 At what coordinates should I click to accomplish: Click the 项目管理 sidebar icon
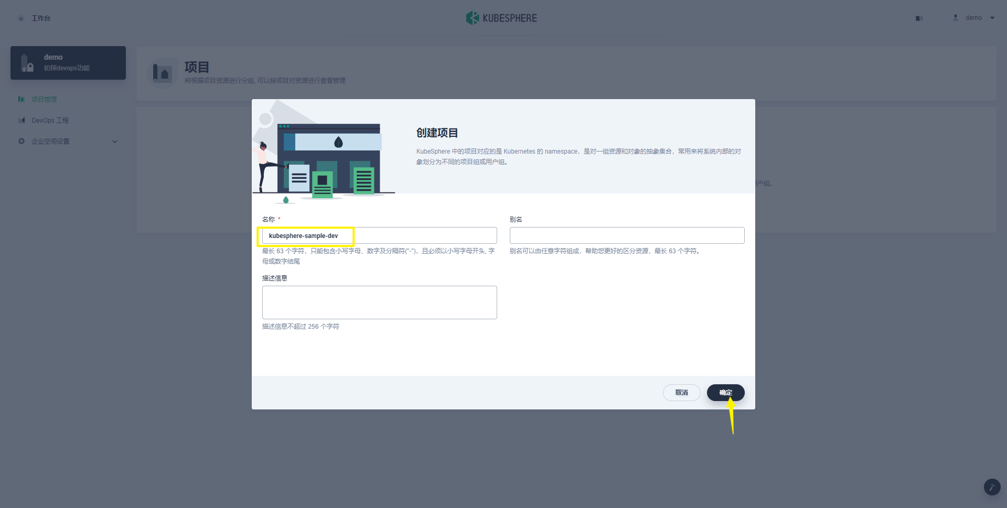click(22, 99)
